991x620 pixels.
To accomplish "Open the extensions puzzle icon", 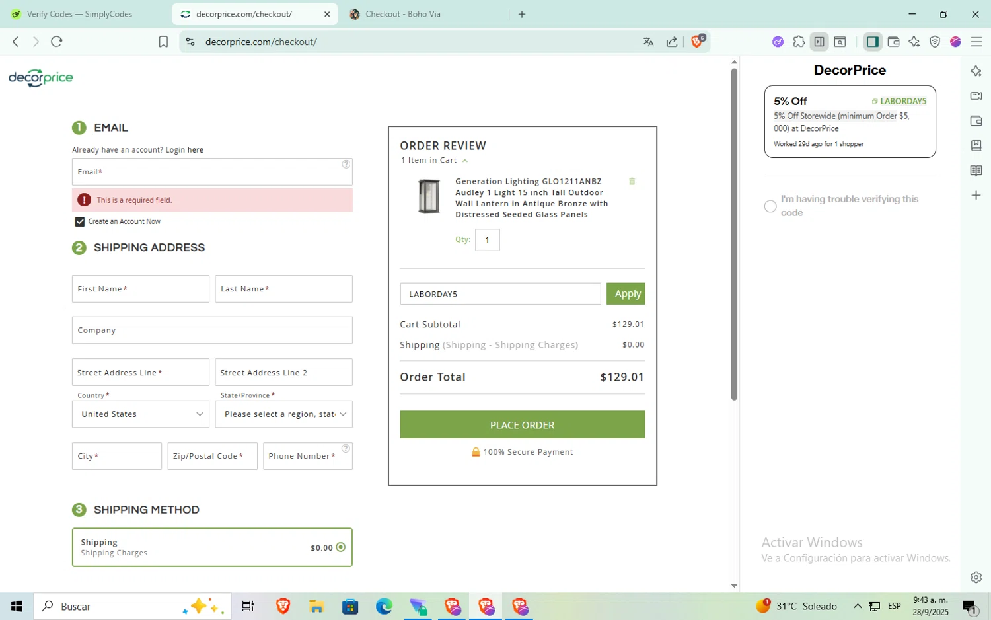I will click(x=799, y=42).
